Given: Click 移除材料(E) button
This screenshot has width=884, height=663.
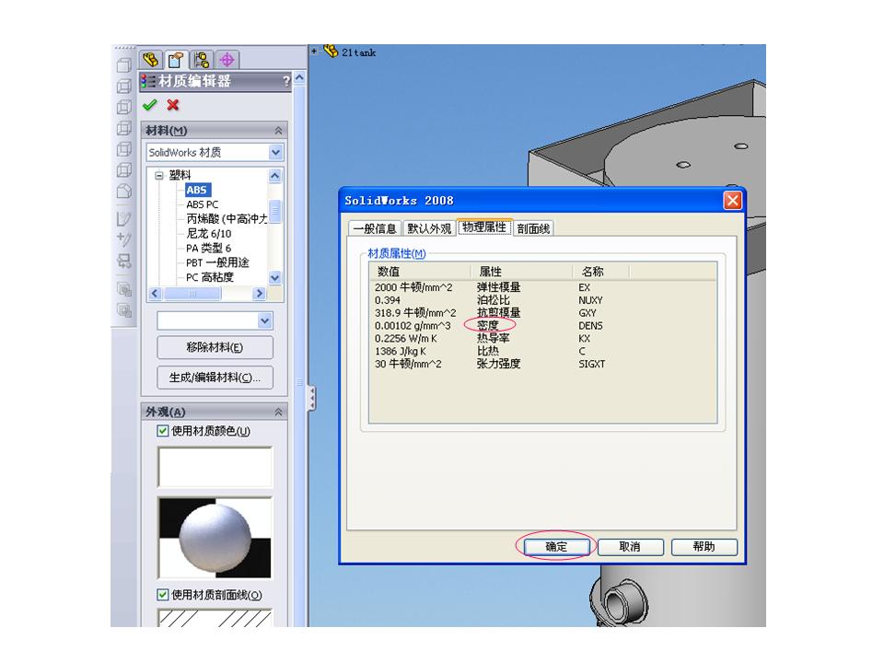Looking at the screenshot, I should click(215, 347).
